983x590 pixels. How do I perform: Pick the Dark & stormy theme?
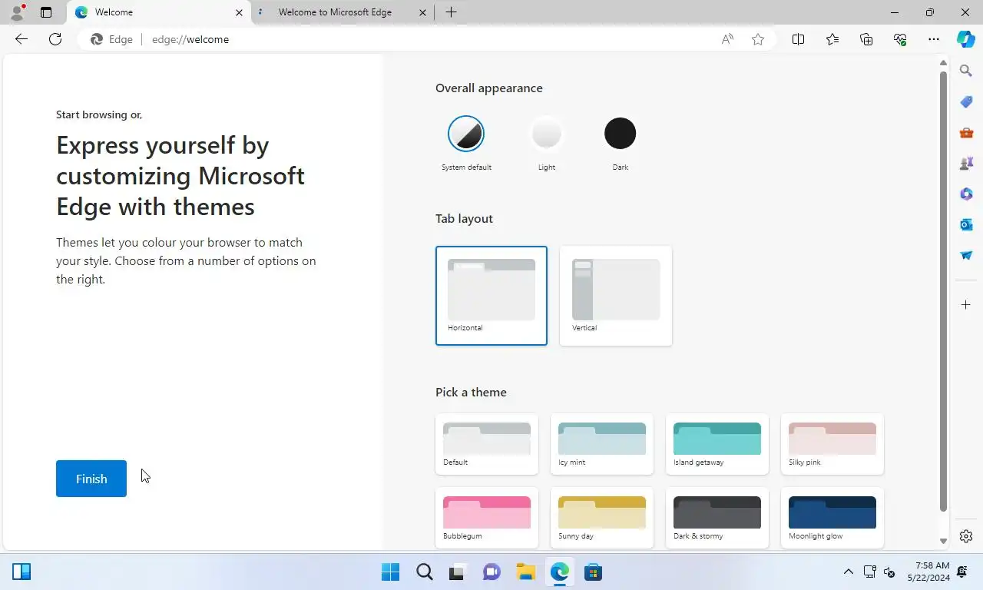[717, 518]
